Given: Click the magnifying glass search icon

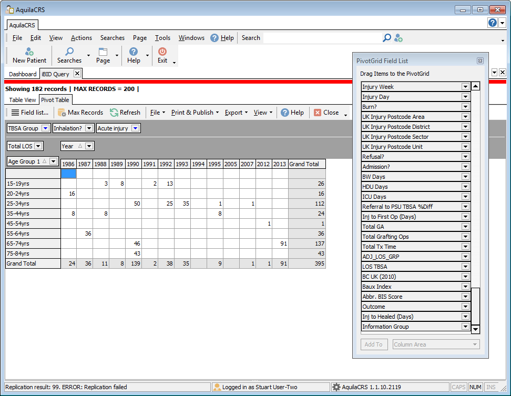Looking at the screenshot, I should coord(386,38).
